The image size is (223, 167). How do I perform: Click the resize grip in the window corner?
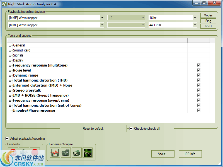[x=219, y=163]
